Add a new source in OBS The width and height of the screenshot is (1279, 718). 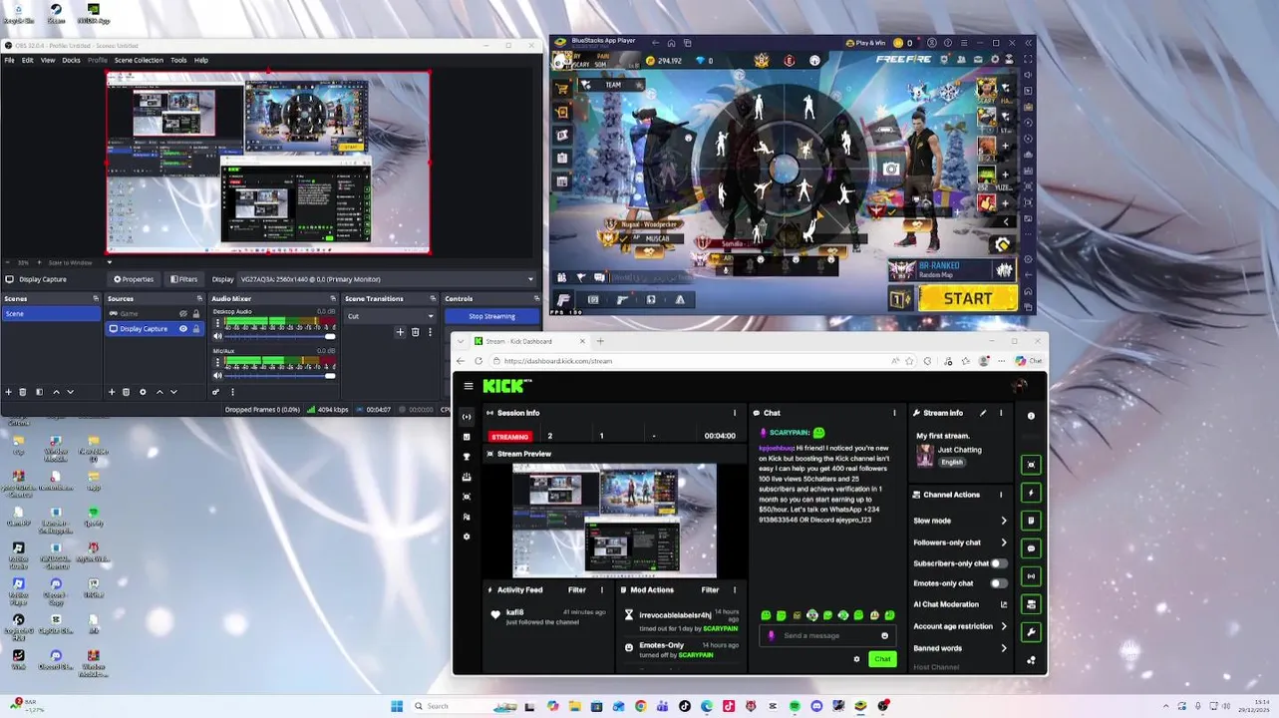click(112, 392)
